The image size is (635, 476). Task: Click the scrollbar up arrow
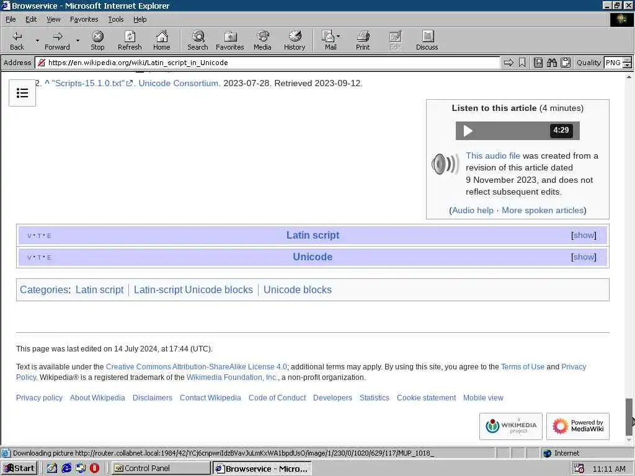629,76
